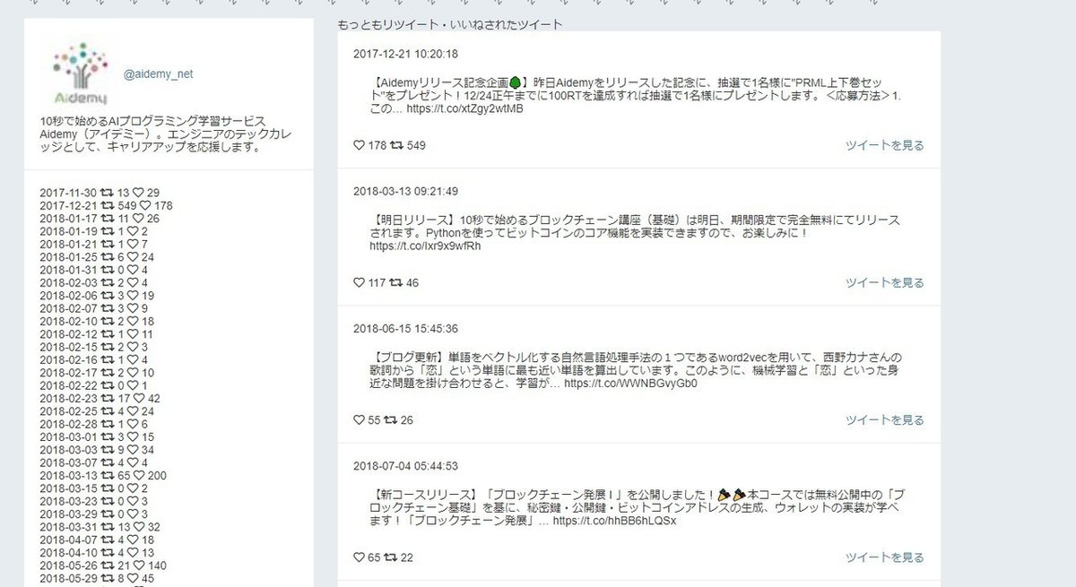1076x587 pixels.
Task: Click the heart icon in the 2018-03-03 list row
Action: click(x=134, y=450)
